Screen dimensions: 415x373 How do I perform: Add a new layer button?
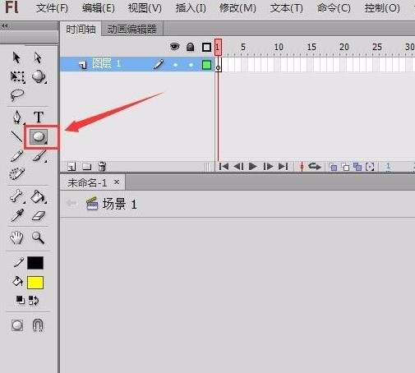pos(71,166)
